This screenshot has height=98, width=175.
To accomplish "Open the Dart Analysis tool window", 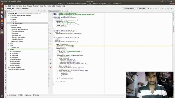I will point(11,95).
